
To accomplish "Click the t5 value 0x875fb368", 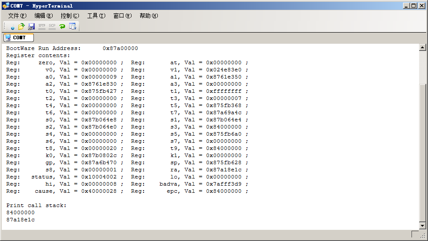I will [224, 105].
